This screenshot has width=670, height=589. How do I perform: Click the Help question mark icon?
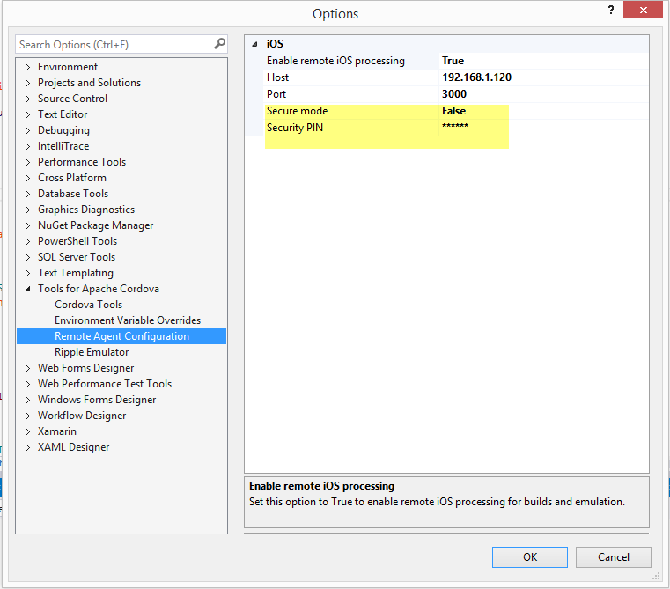tap(611, 11)
